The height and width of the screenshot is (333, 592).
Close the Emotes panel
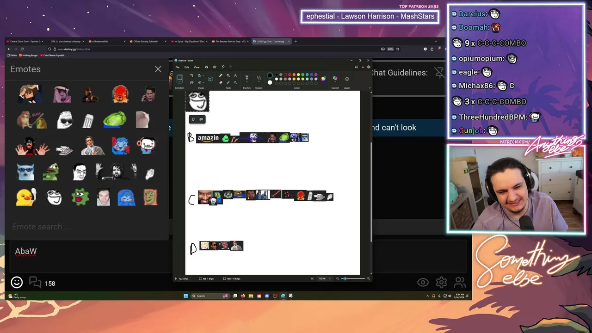pyautogui.click(x=158, y=69)
